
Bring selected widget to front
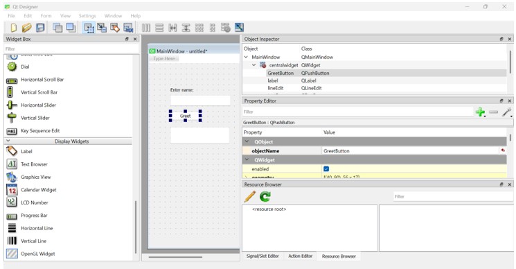tap(71, 28)
